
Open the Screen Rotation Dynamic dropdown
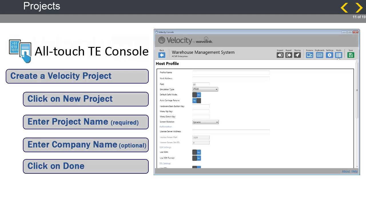click(205, 122)
